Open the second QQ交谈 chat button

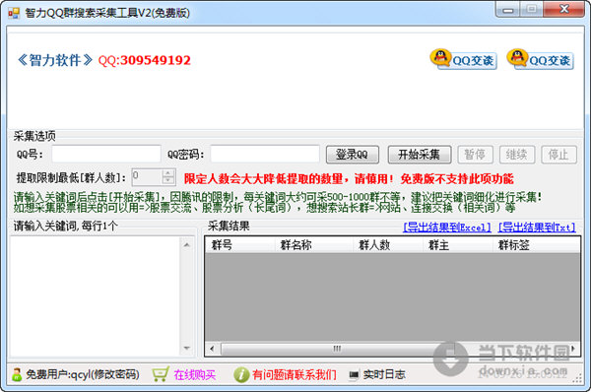[x=540, y=59]
